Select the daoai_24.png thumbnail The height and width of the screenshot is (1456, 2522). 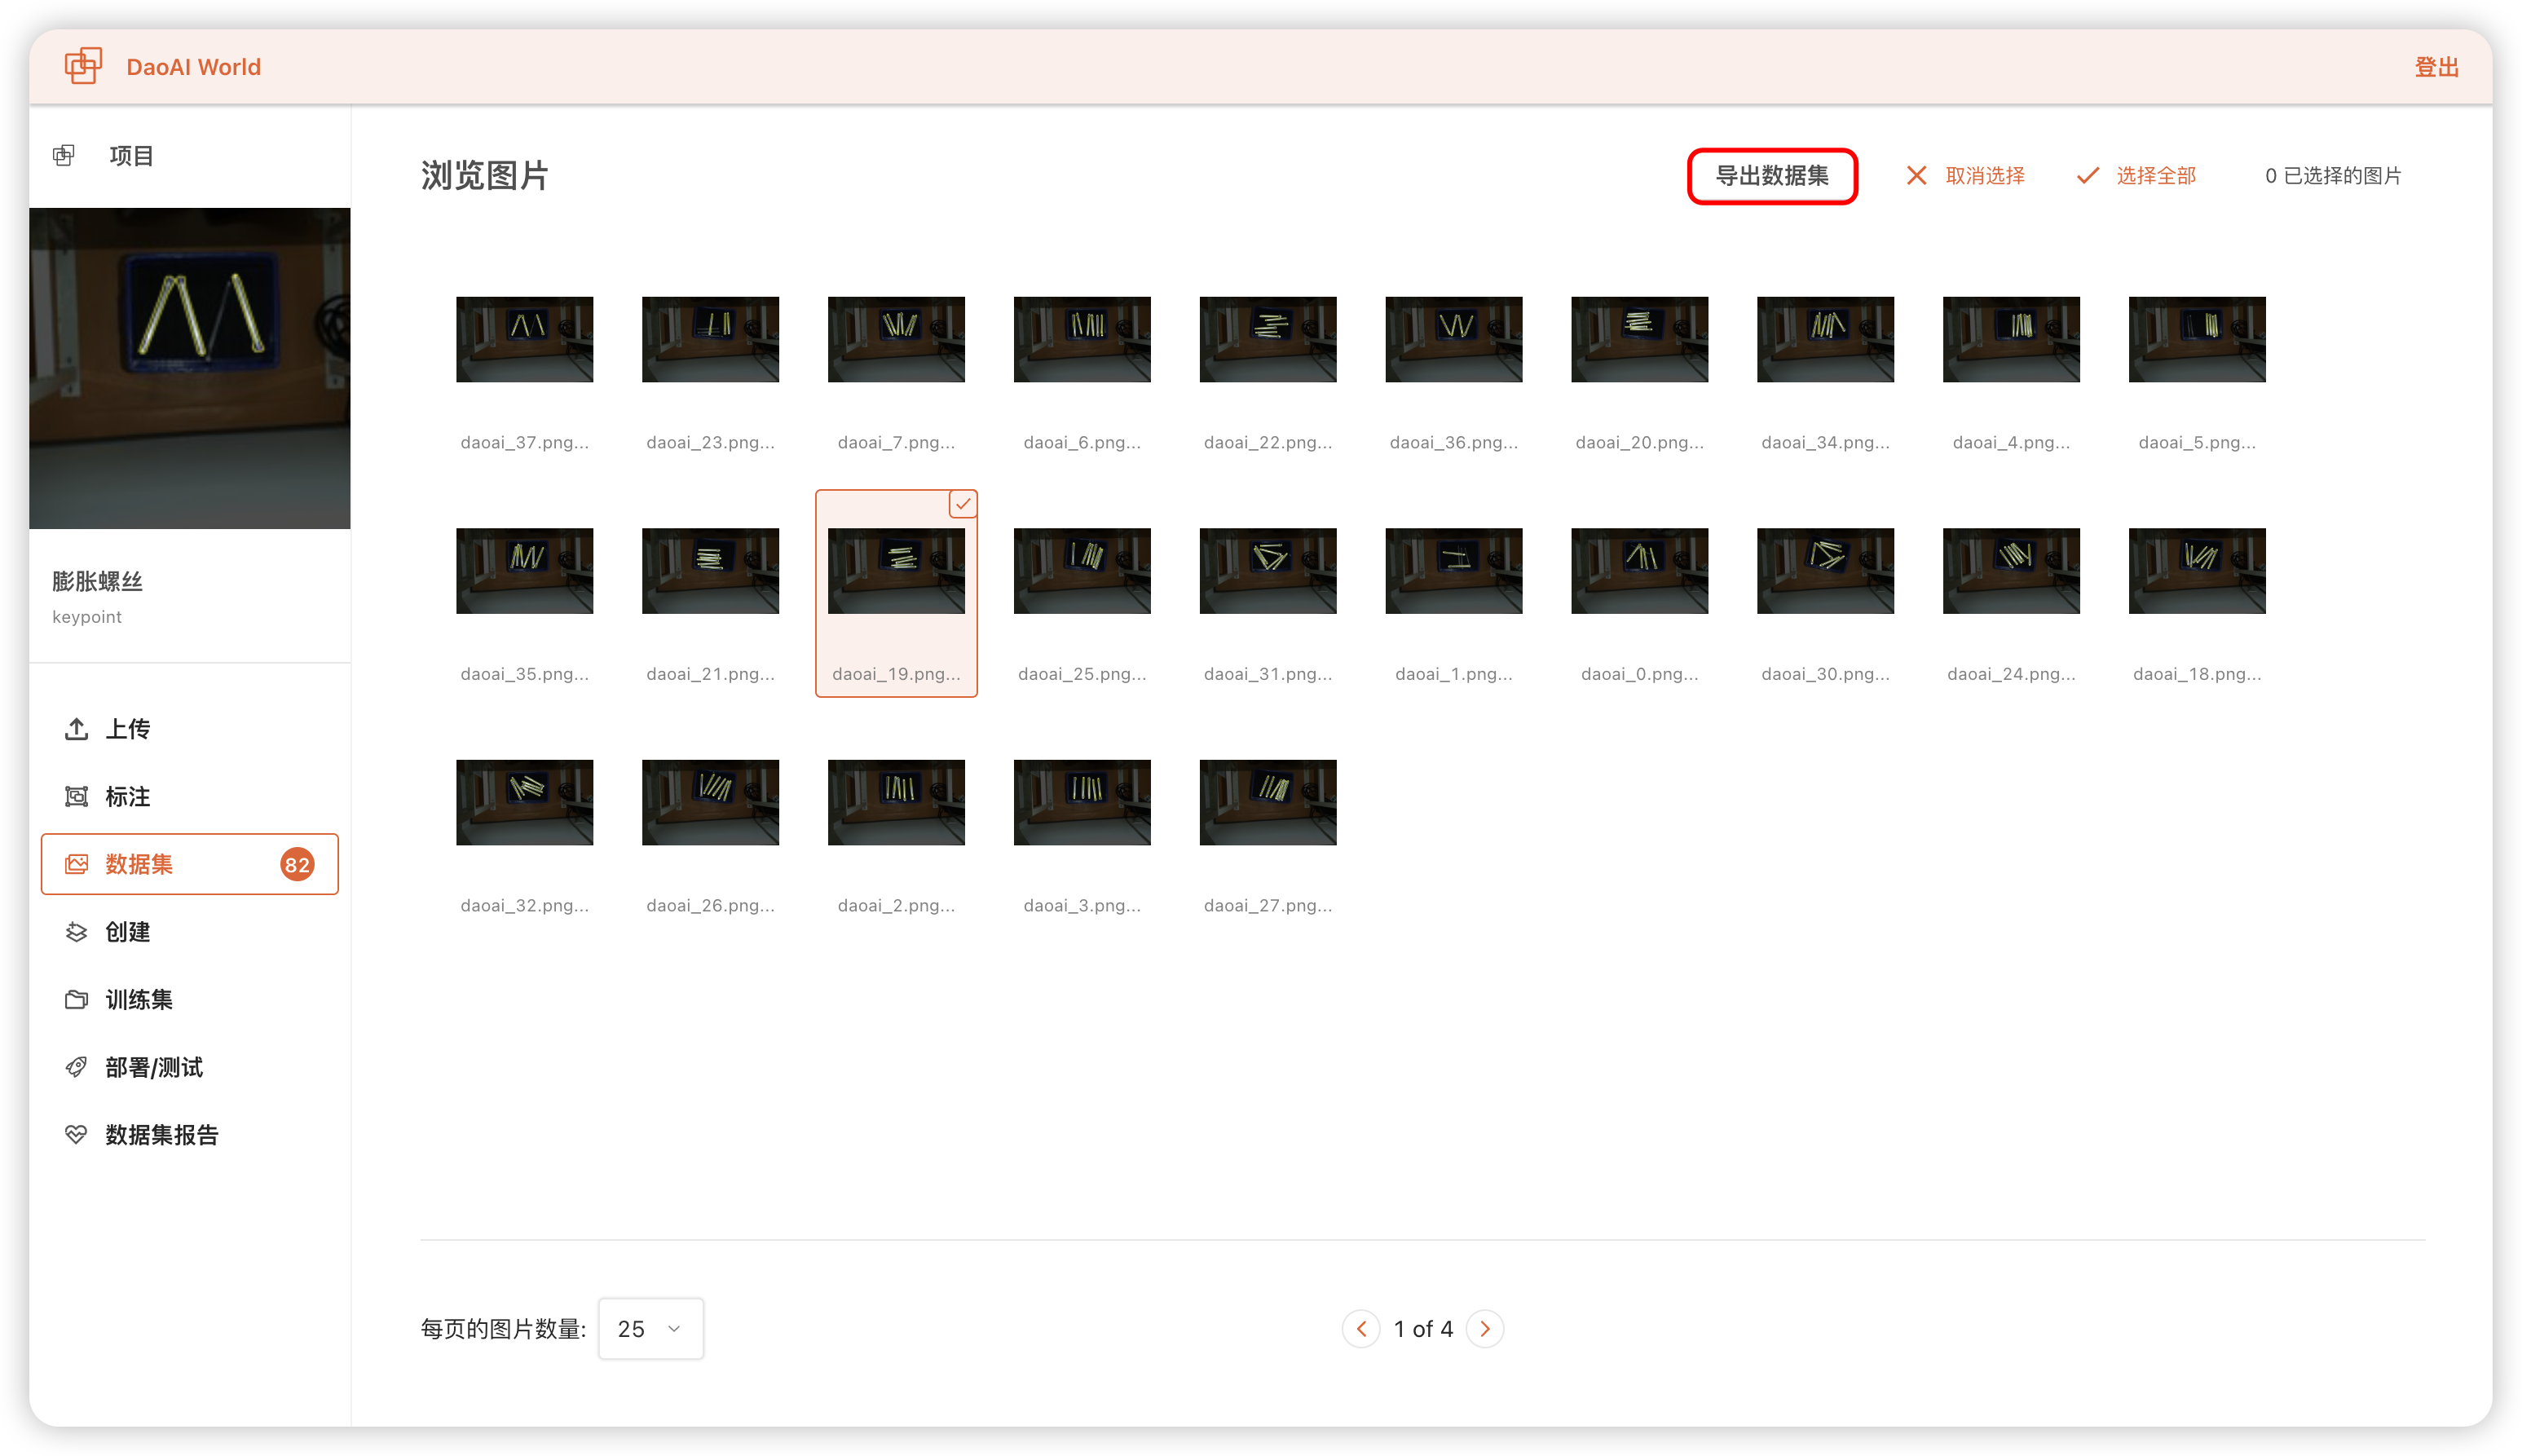2013,571
